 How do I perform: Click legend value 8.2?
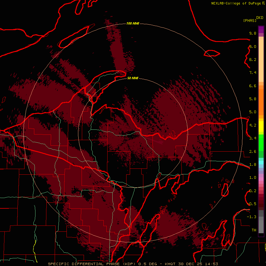tap(253, 59)
